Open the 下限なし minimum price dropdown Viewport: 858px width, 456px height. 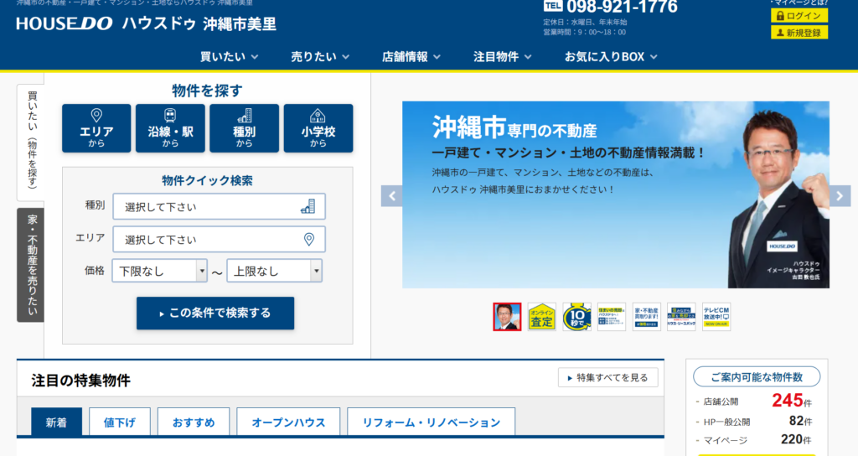[160, 271]
